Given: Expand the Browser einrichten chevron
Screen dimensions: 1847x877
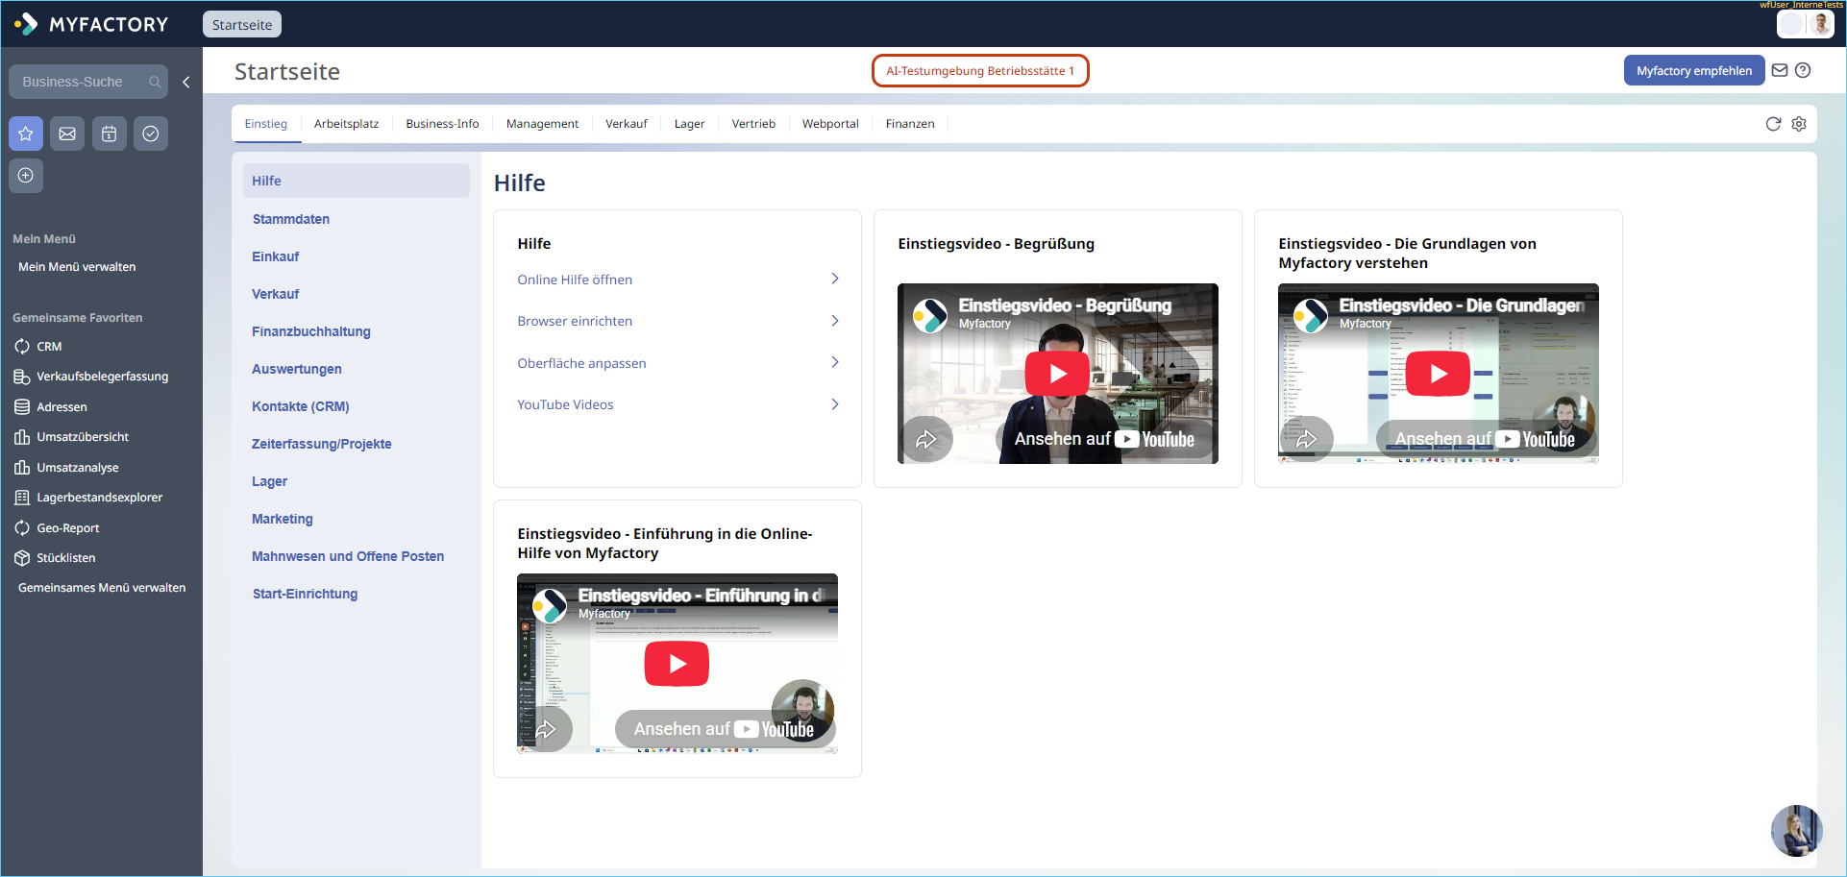Looking at the screenshot, I should coord(835,321).
